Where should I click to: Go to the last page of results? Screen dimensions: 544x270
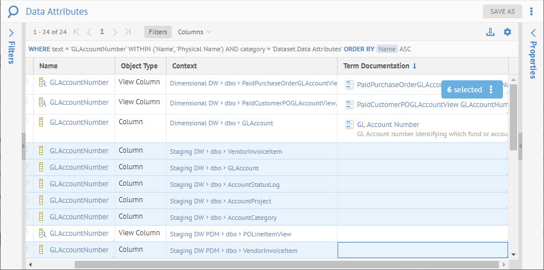click(128, 32)
